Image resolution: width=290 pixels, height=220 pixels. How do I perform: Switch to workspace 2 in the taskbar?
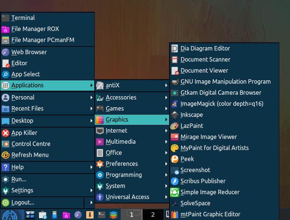153,214
